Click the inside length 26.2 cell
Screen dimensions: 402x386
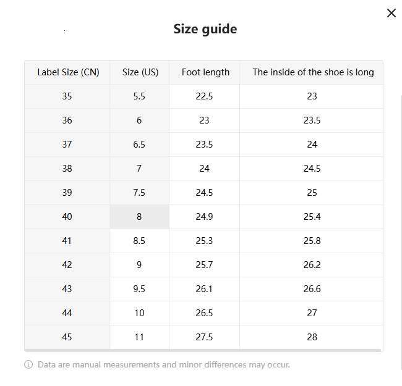[312, 265]
